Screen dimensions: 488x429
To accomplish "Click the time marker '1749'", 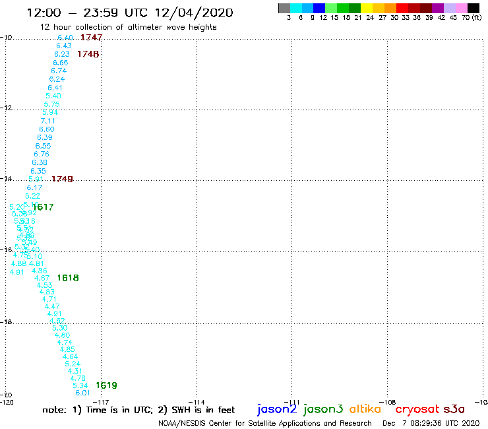I will 62,179.
